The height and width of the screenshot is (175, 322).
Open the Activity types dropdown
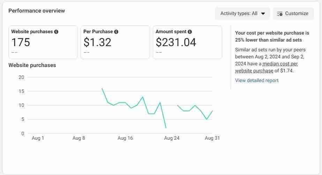pyautogui.click(x=242, y=14)
